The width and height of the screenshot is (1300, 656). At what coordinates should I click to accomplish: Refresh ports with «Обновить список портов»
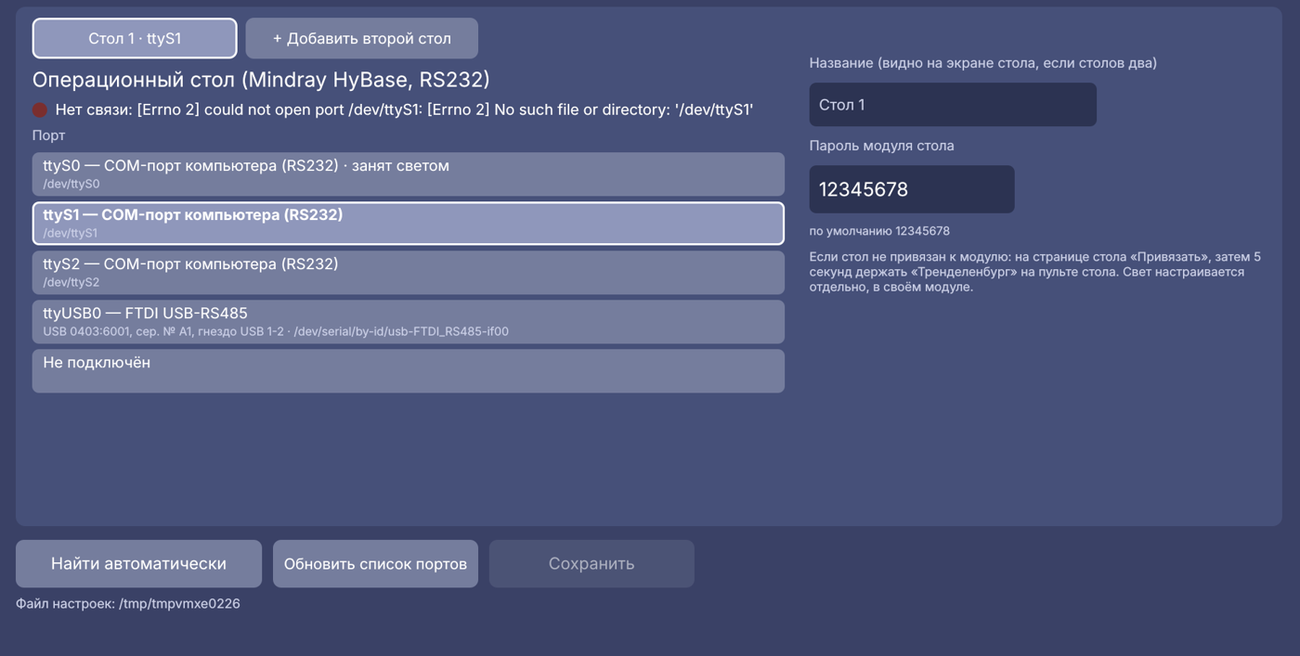[x=375, y=563]
